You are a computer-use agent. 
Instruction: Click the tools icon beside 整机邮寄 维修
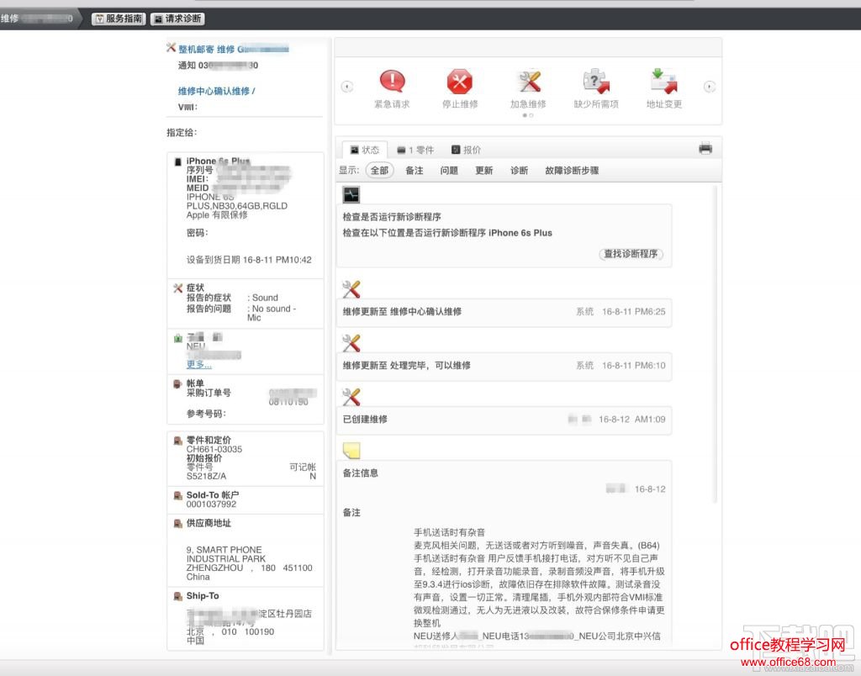point(172,48)
